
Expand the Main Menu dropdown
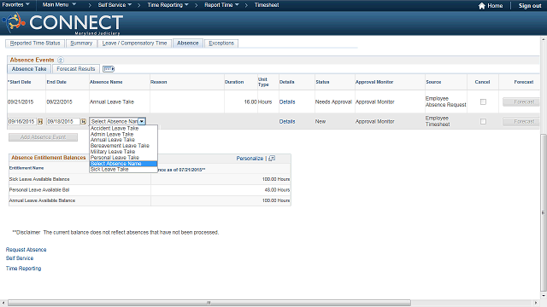coord(59,5)
